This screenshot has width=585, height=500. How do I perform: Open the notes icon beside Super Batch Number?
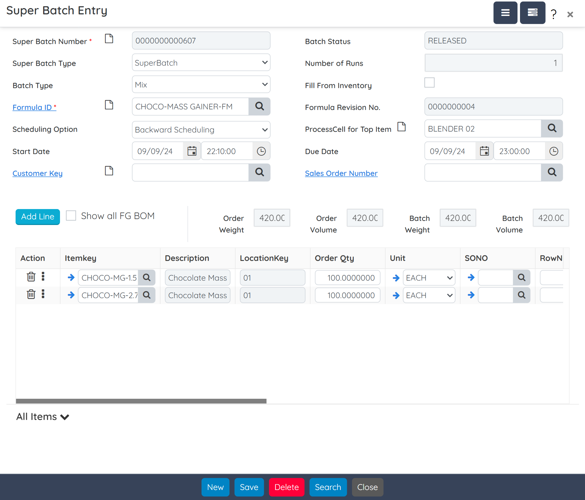[x=109, y=39]
